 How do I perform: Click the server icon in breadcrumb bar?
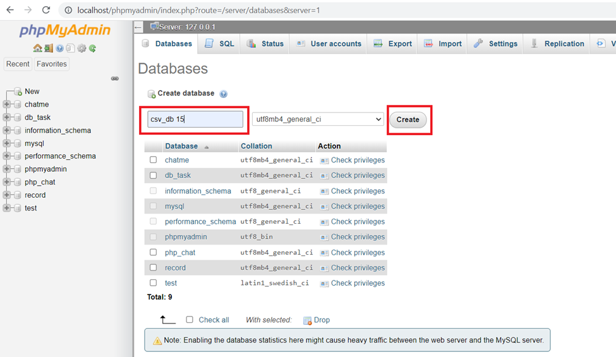(154, 27)
